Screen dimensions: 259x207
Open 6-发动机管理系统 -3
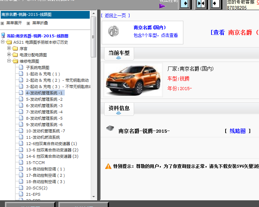(44, 106)
